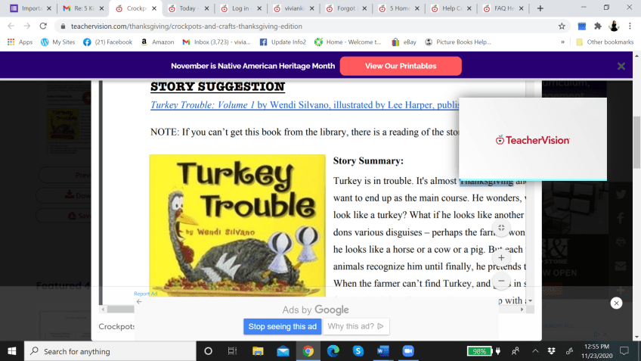This screenshot has width=641, height=361.
Task: Open the Turkey Trouble: Volume 1 link
Action: [203, 106]
